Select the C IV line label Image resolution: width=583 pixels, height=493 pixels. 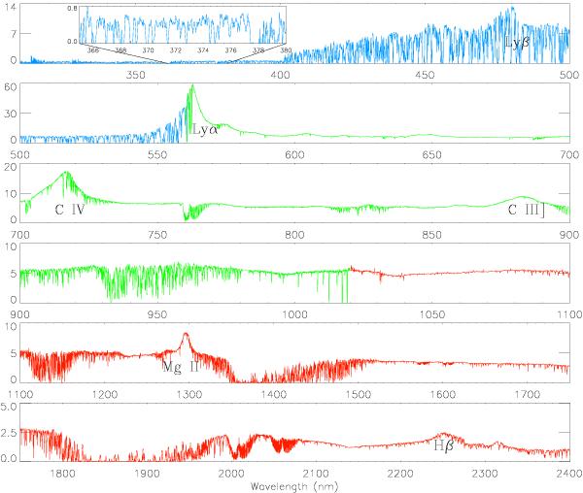coord(70,207)
